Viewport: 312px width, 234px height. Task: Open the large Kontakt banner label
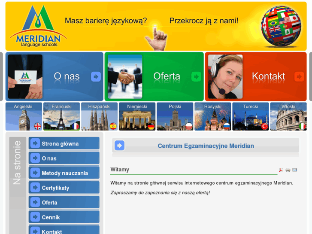268,76
